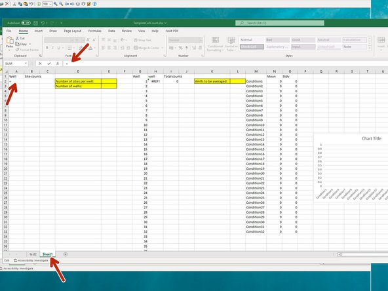
Task: Click the Percent Style icon
Action: click(181, 48)
